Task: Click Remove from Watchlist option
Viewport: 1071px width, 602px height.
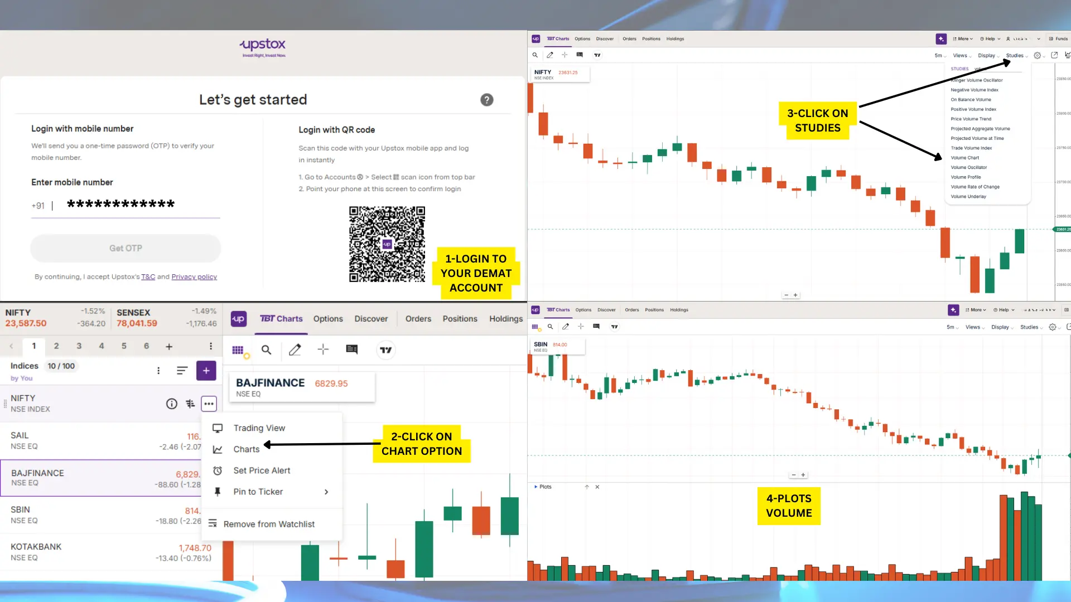Action: pyautogui.click(x=268, y=523)
